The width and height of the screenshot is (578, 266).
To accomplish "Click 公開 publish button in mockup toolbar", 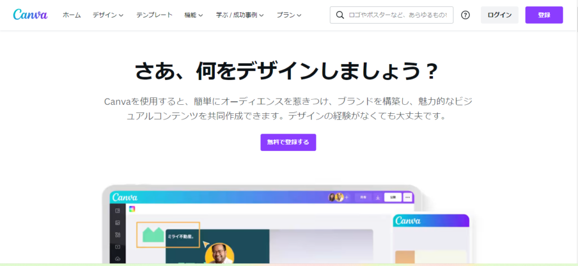I will tap(393, 197).
